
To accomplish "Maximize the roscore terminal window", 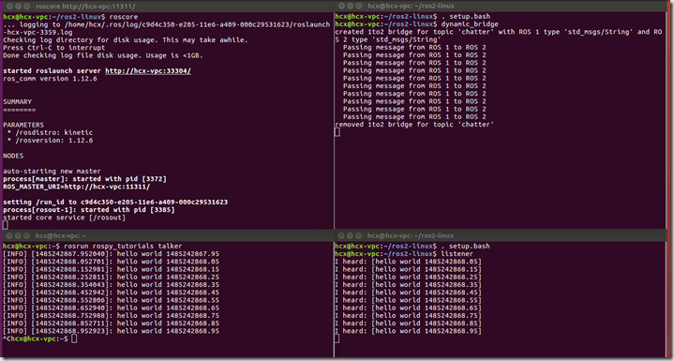I will [27, 6].
